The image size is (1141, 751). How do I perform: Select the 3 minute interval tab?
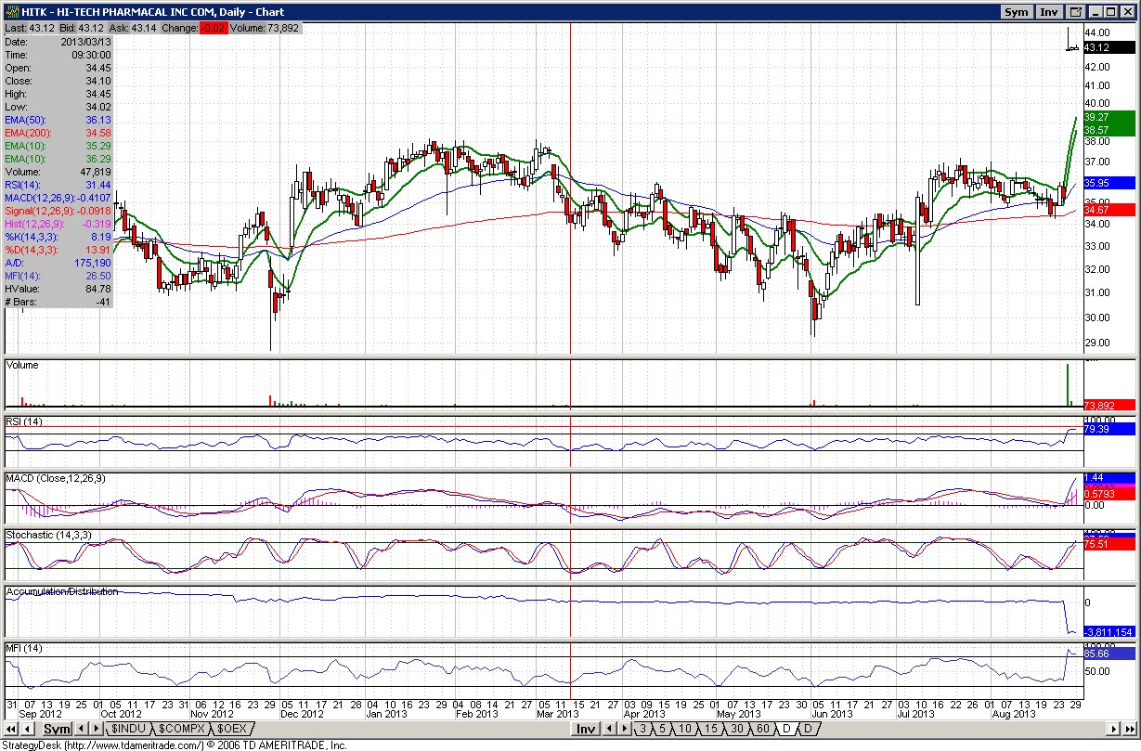point(642,729)
